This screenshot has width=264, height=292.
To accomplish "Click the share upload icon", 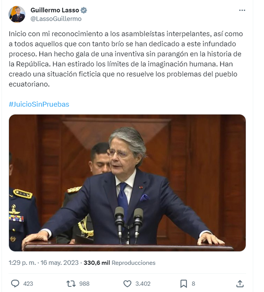I will [240, 284].
